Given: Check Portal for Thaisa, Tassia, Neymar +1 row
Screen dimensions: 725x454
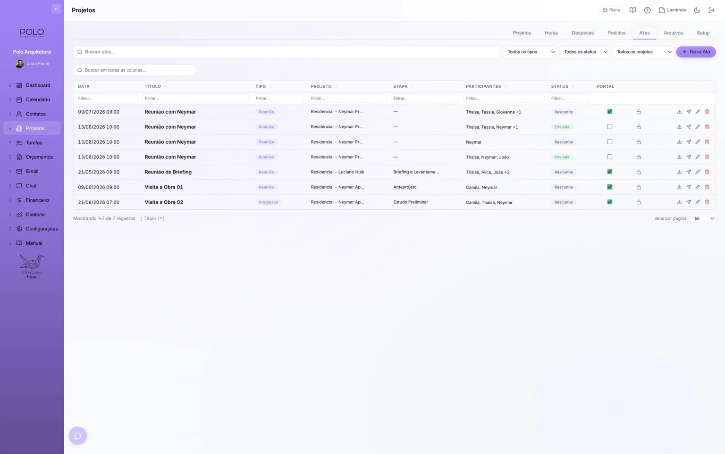Looking at the screenshot, I should coord(610,127).
